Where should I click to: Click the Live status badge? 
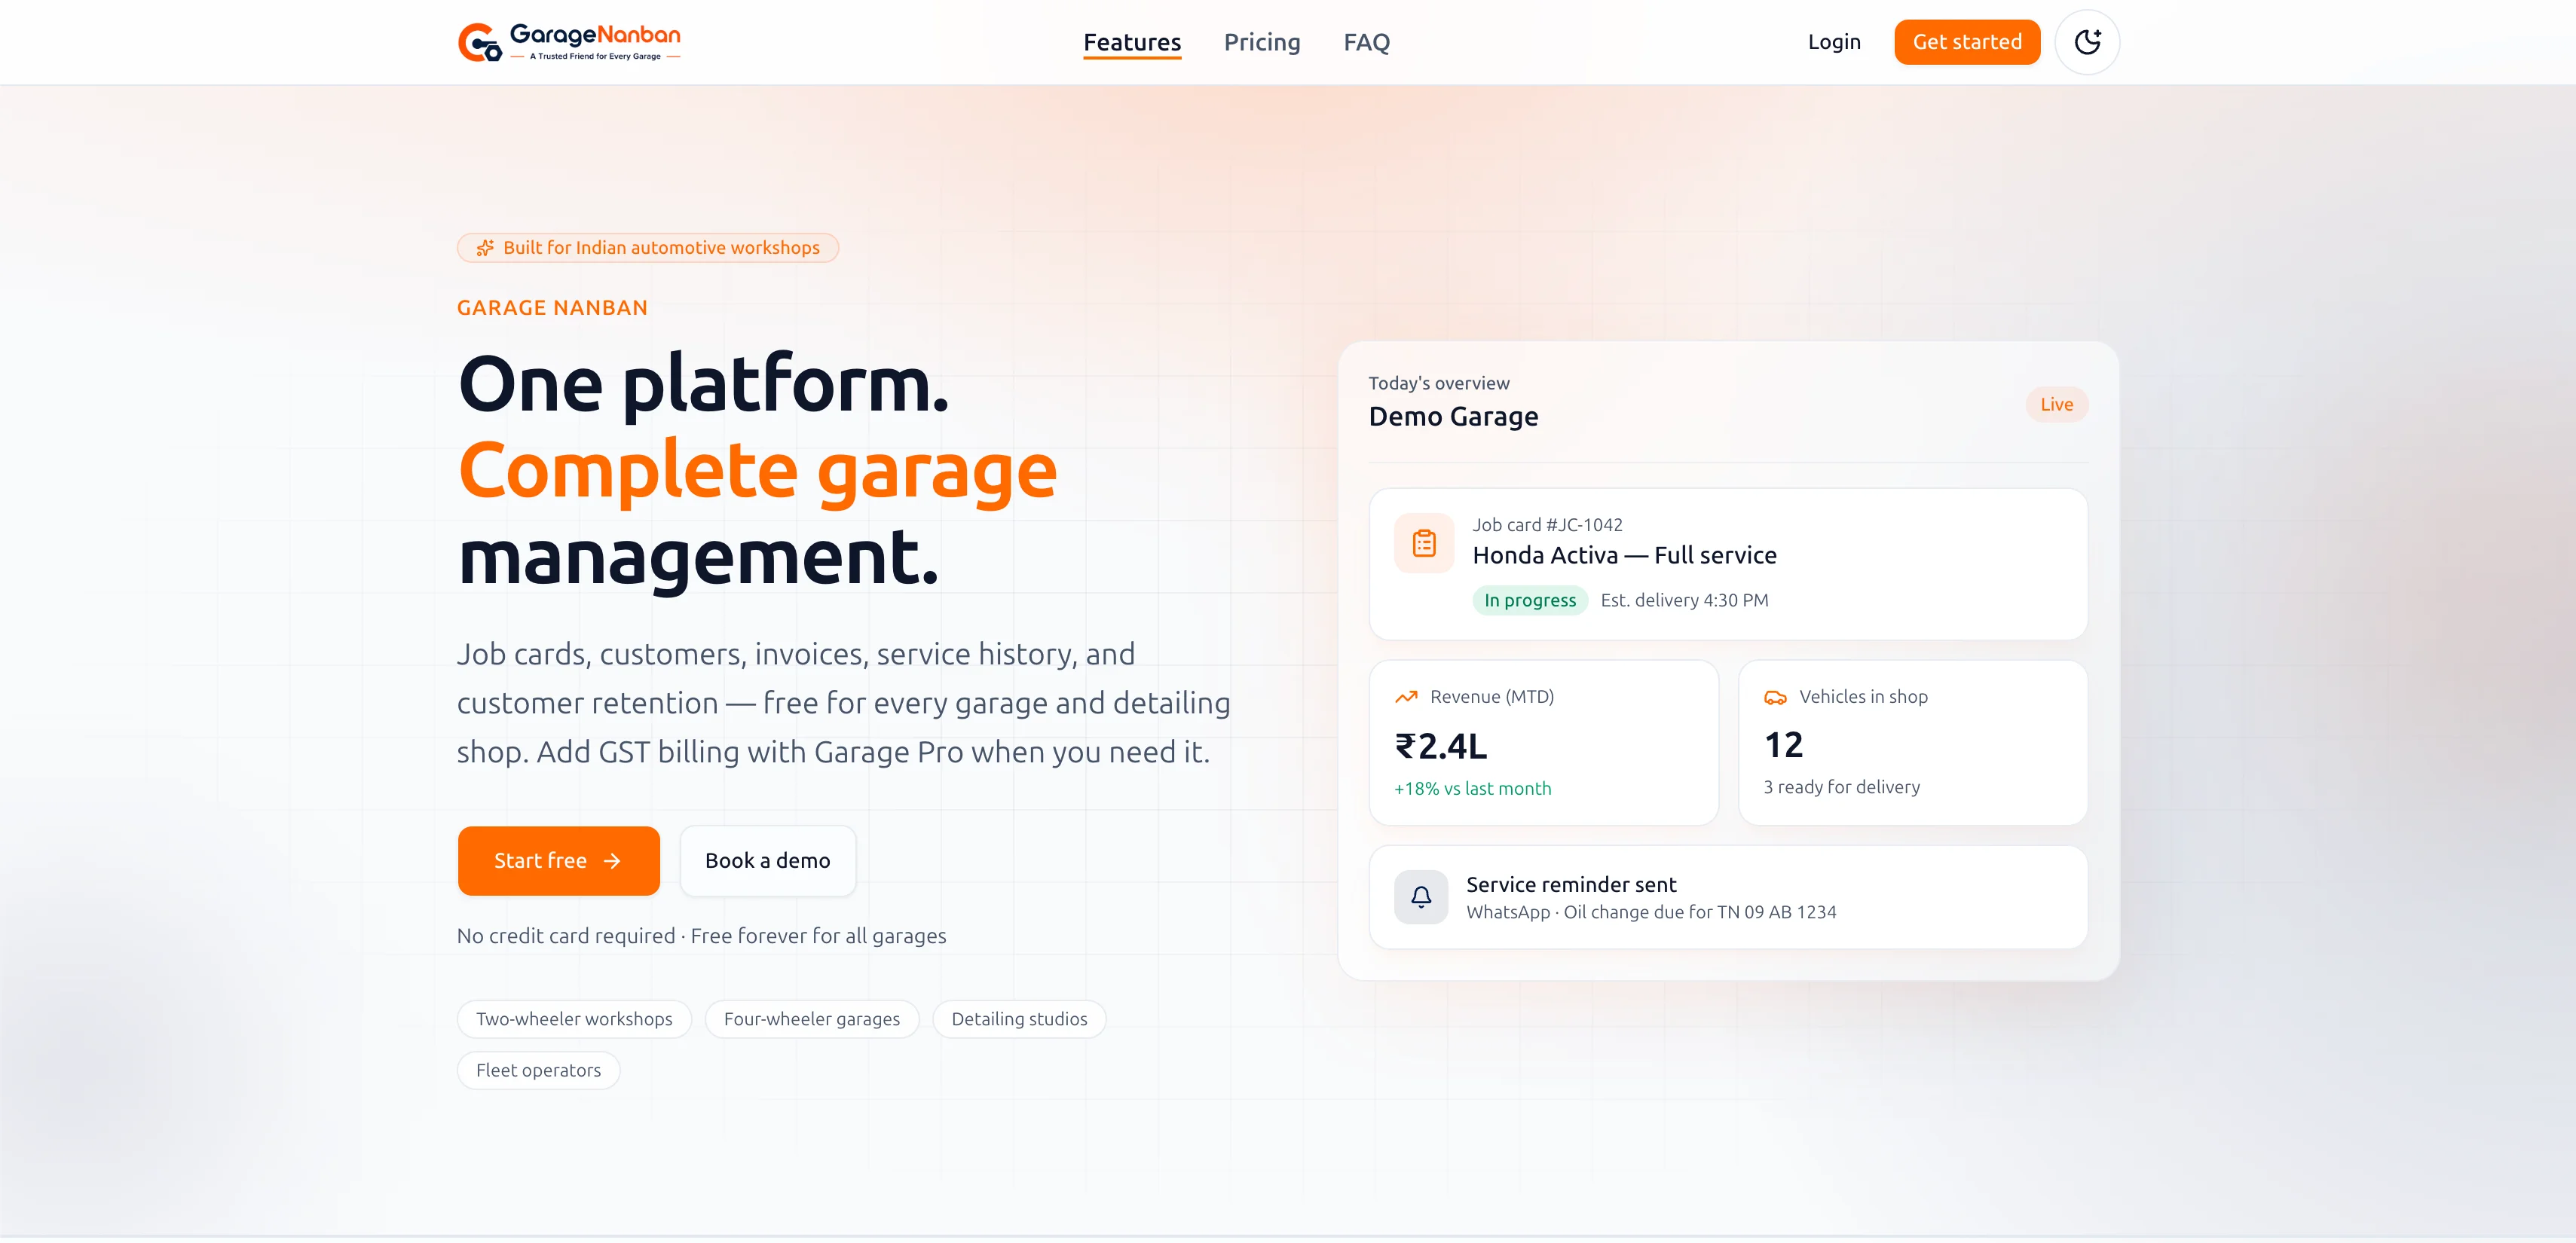(x=2056, y=404)
